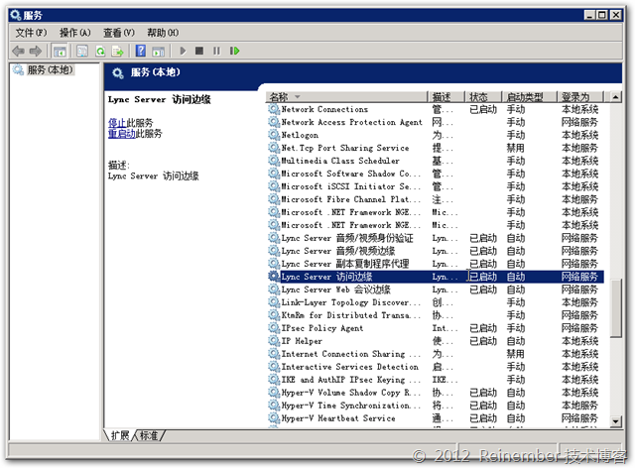Click the scrollbar up arrow

615,97
